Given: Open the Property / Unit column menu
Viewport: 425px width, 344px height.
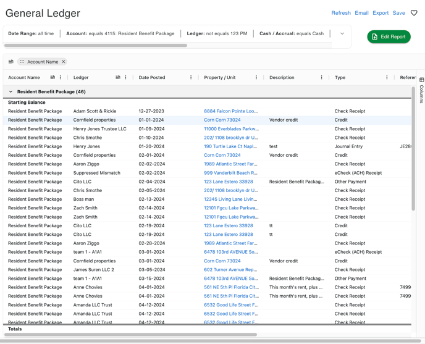Looking at the screenshot, I should point(256,78).
